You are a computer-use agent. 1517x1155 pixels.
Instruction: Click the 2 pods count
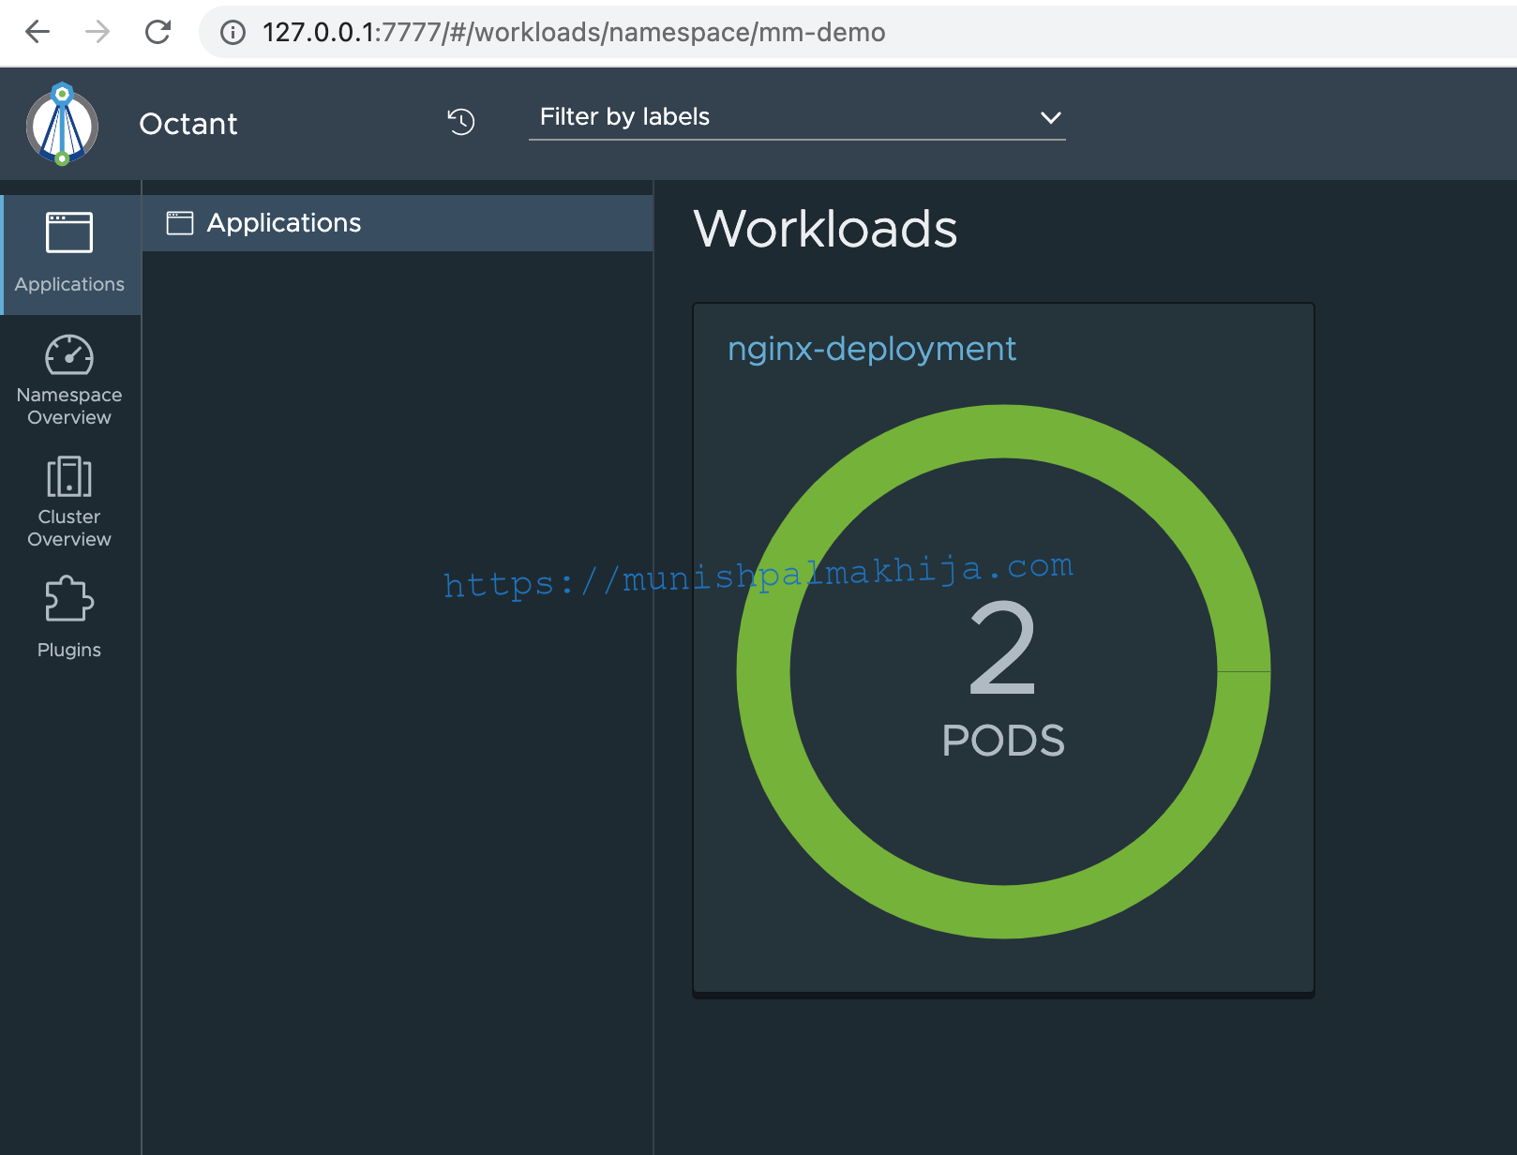1003,648
